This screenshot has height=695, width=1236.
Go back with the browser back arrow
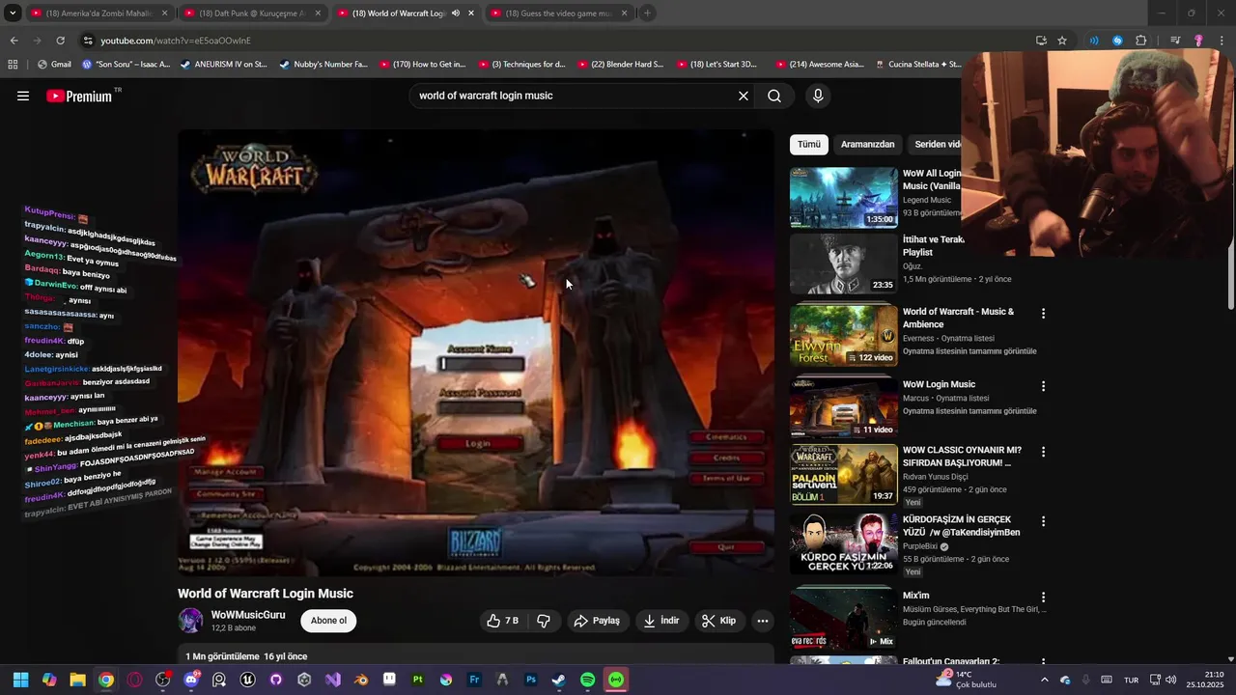click(14, 41)
